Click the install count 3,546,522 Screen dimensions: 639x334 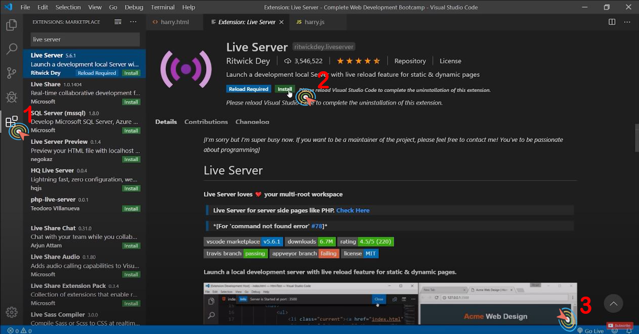[304, 61]
